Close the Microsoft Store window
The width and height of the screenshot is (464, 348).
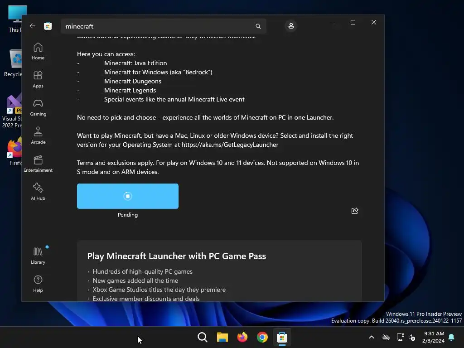click(x=374, y=22)
